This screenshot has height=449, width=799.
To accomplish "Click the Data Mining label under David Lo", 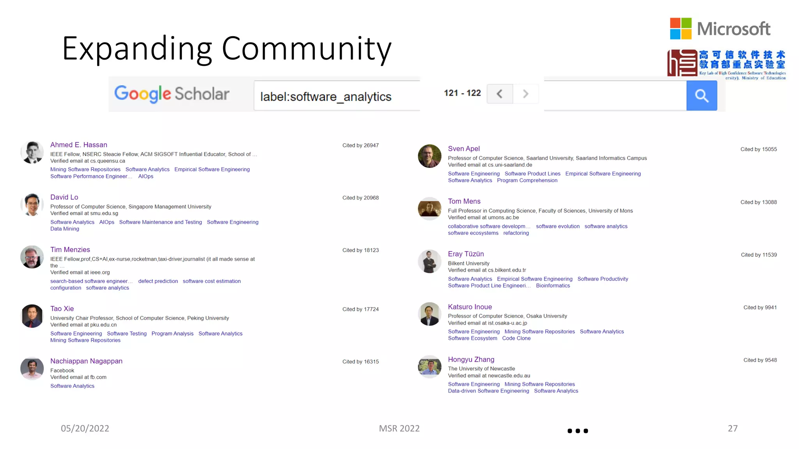I will tap(65, 229).
